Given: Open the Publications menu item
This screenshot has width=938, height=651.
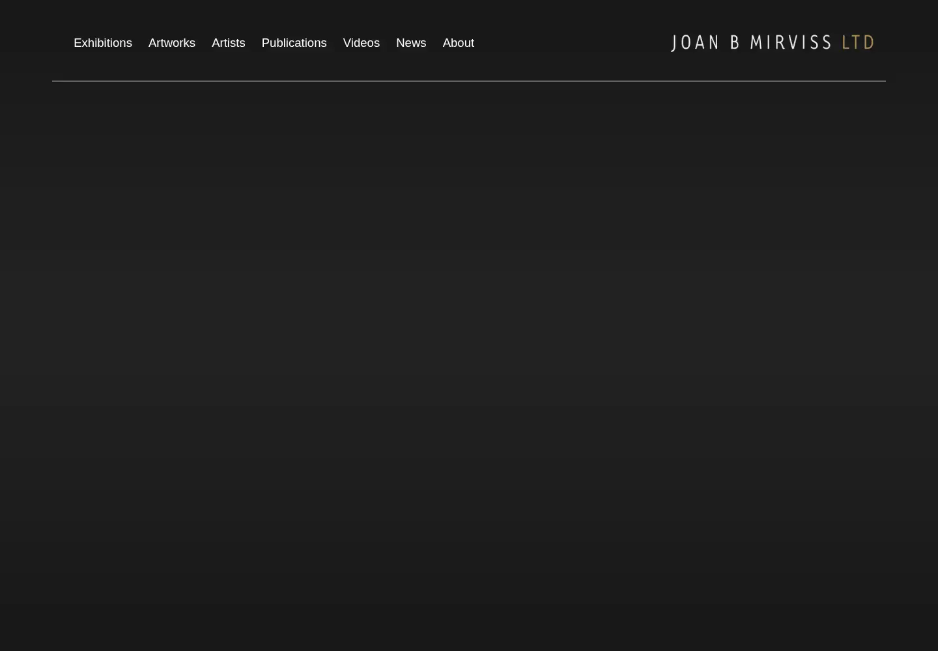Looking at the screenshot, I should tap(294, 43).
